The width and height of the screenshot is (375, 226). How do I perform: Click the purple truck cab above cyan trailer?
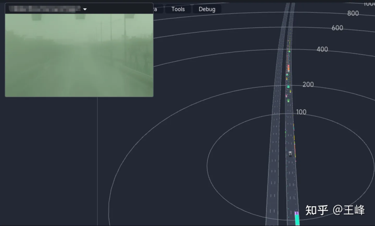[296, 213]
